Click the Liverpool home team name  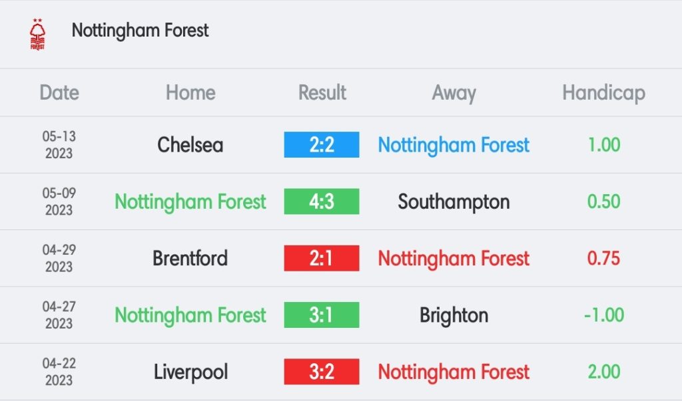[190, 372]
